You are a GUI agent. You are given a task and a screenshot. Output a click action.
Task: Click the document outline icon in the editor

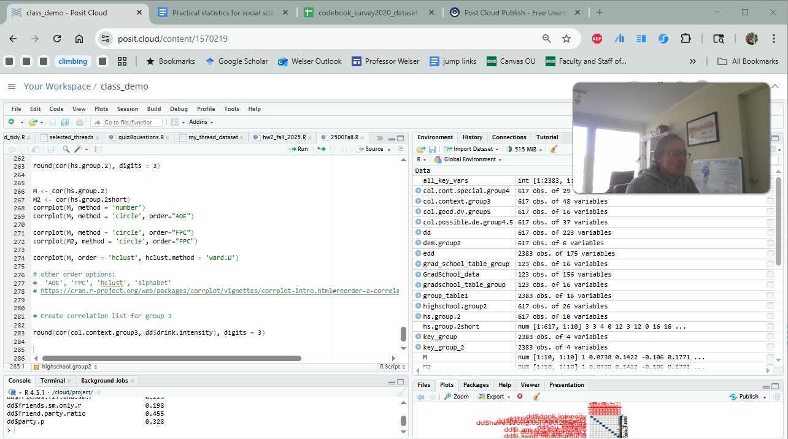coord(401,149)
